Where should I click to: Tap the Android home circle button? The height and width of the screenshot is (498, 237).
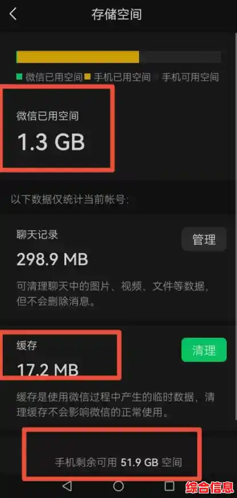[118, 485]
